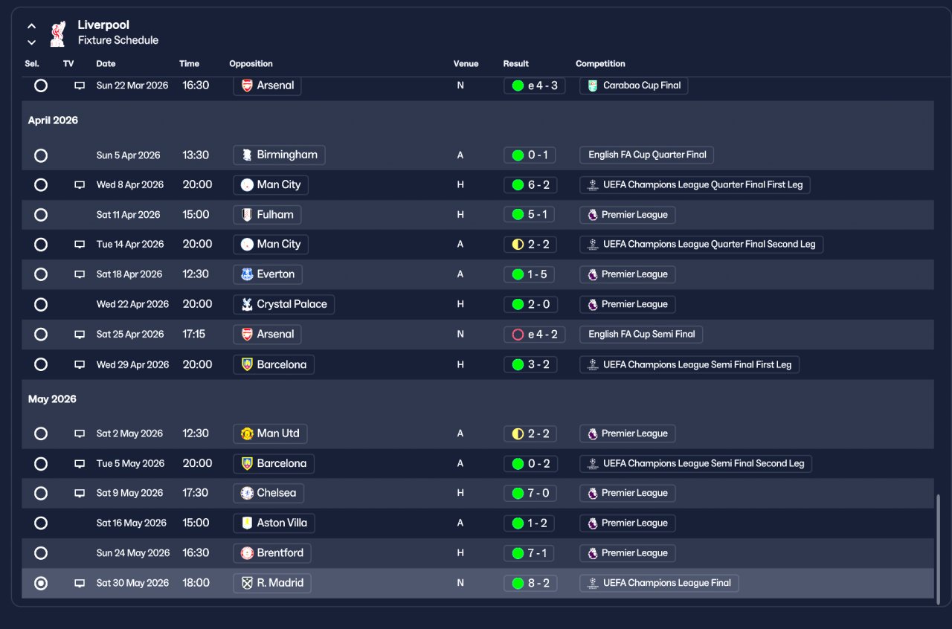Select the R. Madrid fixture radio button

point(41,584)
